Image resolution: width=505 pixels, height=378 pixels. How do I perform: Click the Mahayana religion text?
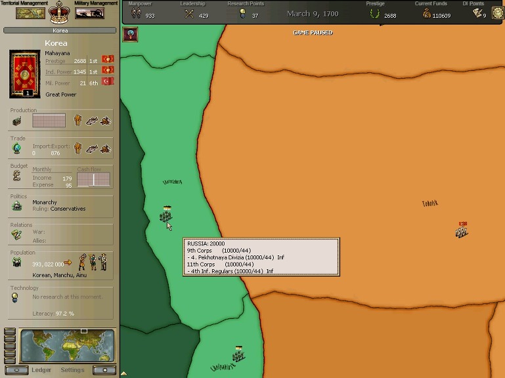(x=57, y=53)
